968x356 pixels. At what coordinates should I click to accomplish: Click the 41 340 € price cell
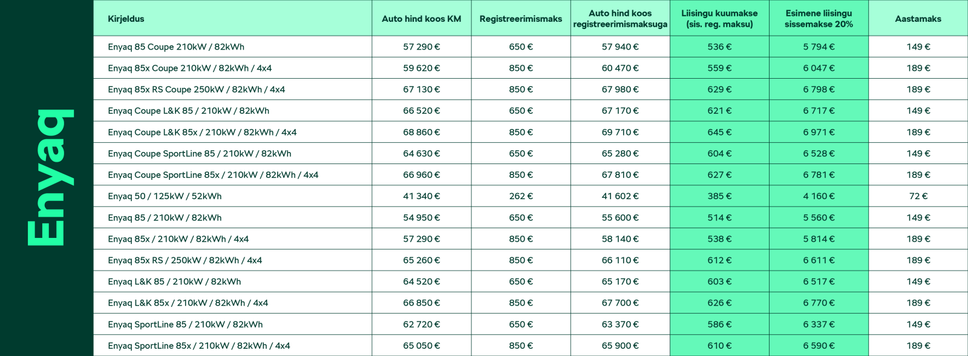click(421, 196)
